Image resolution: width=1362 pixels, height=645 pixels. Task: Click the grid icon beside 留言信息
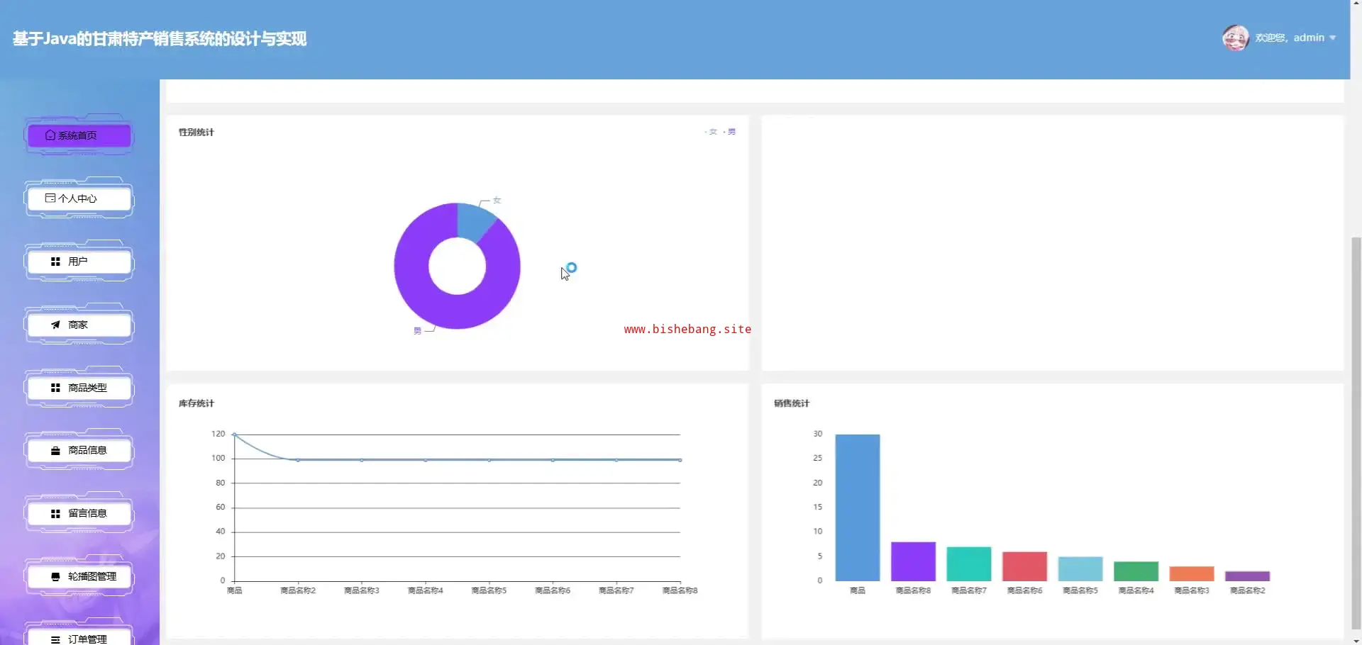coord(55,513)
